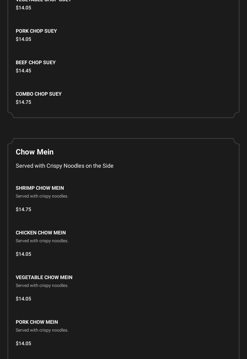Choose the Pork Chow Mein item
The width and height of the screenshot is (247, 359).
37,322
